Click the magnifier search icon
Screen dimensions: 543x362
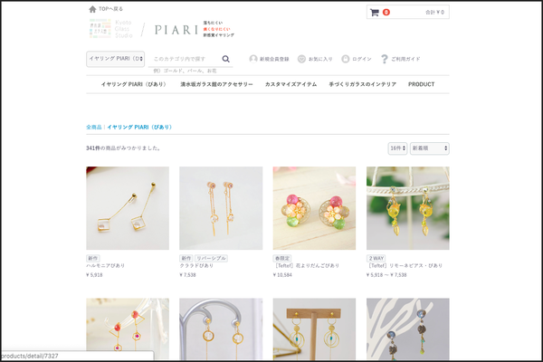tap(225, 59)
